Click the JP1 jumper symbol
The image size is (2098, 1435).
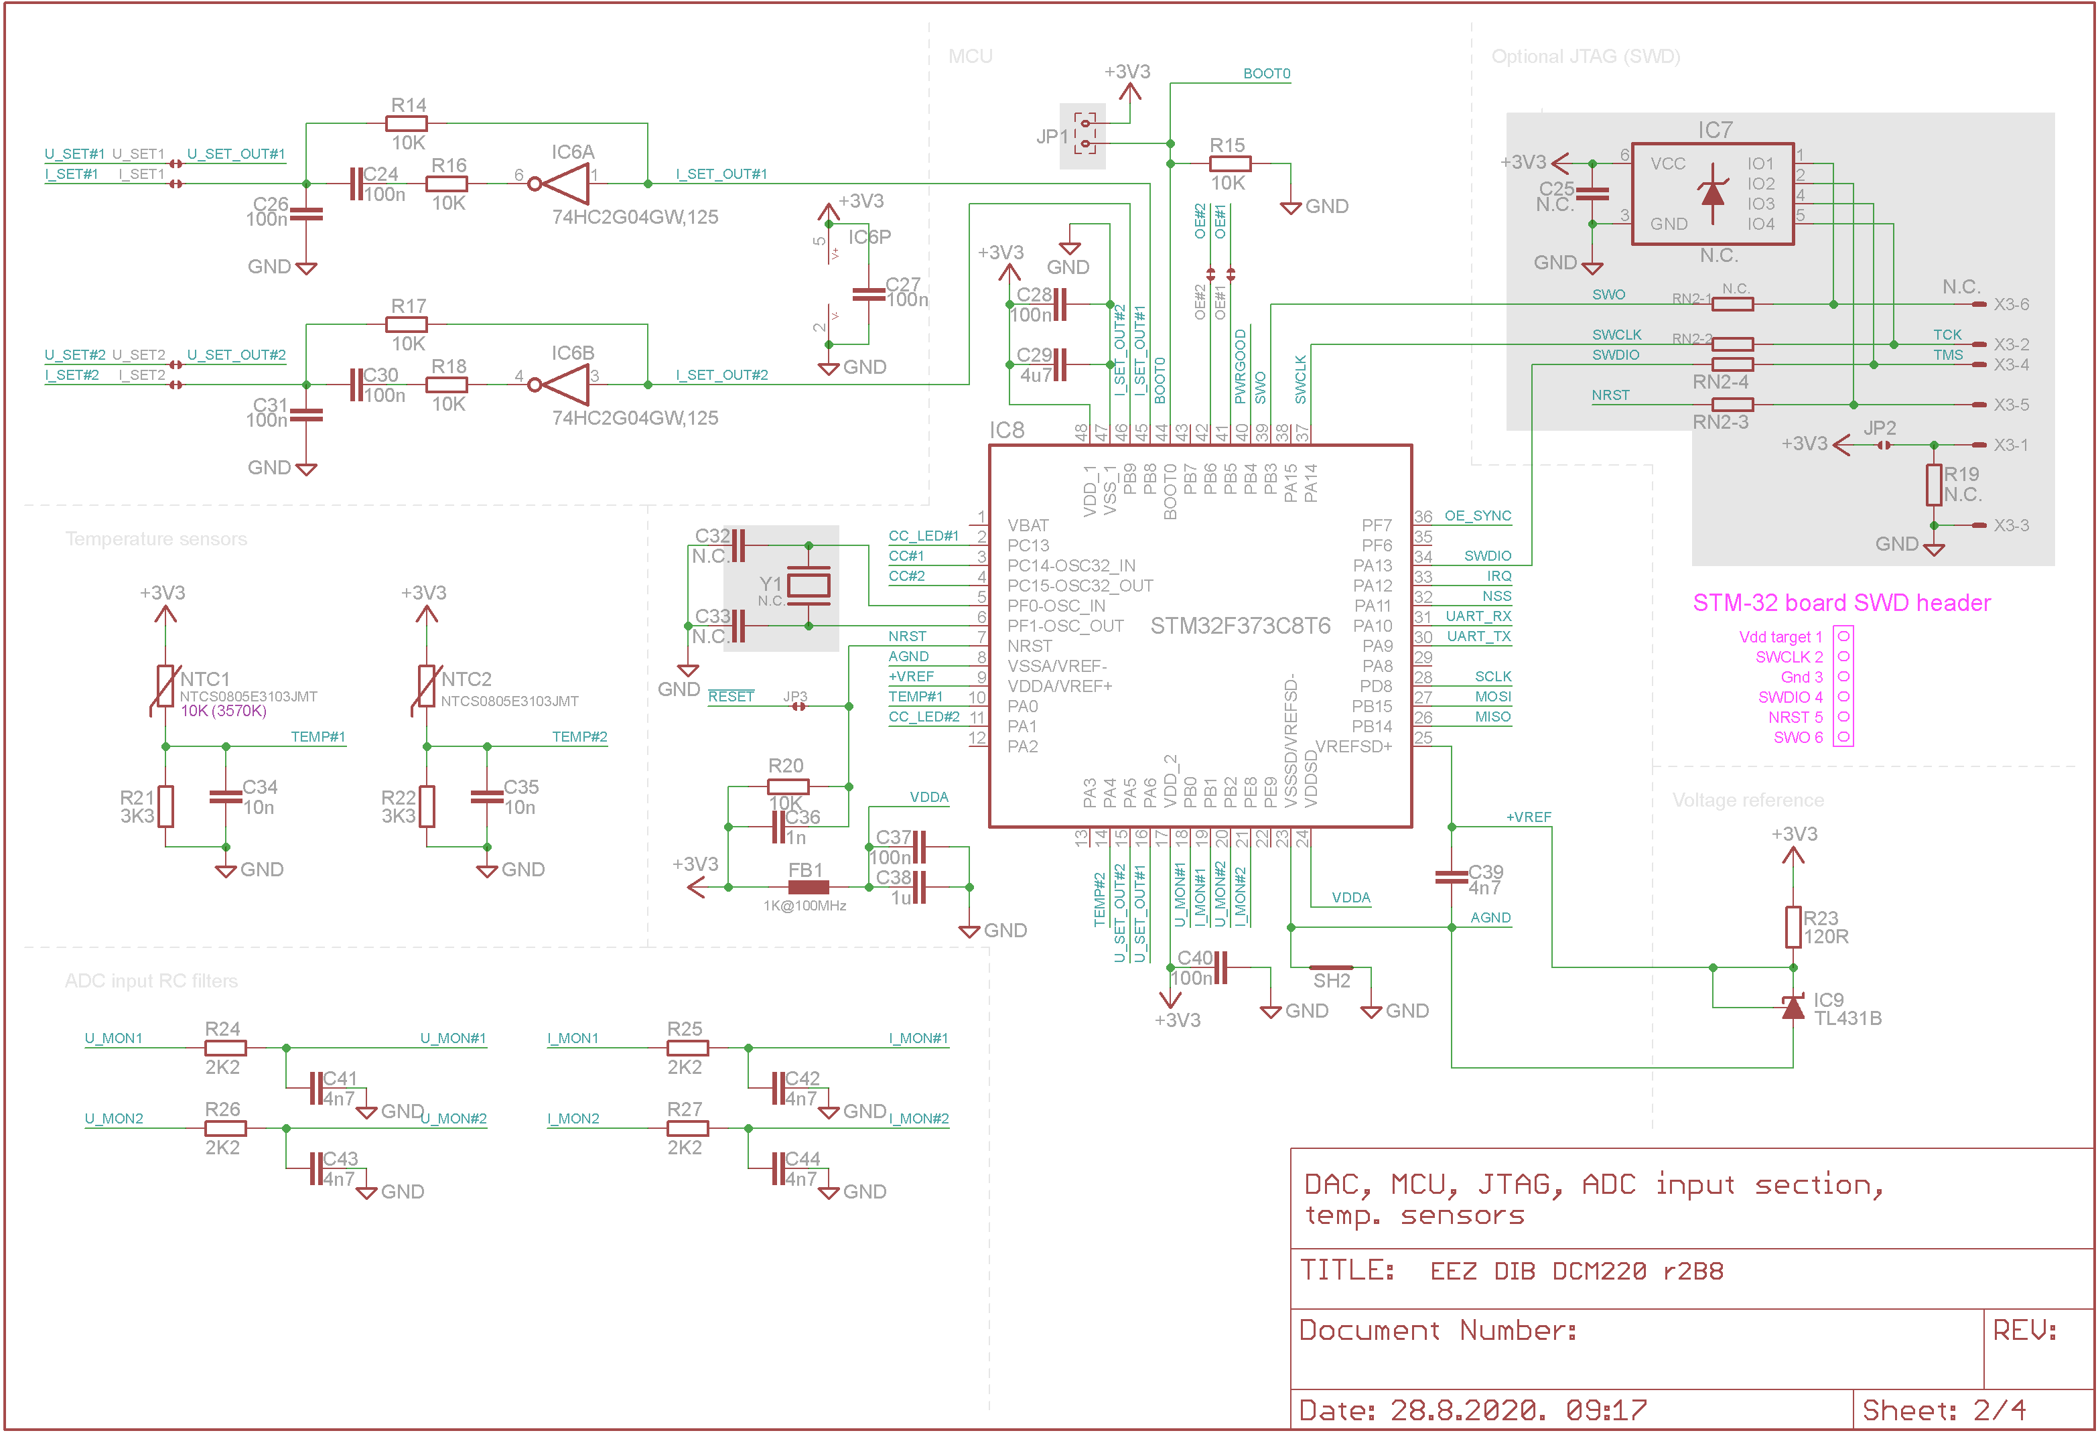pyautogui.click(x=1083, y=134)
